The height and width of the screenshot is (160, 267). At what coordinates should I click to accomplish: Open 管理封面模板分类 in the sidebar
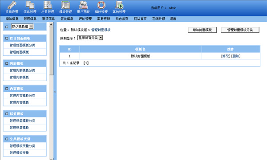[22, 45]
